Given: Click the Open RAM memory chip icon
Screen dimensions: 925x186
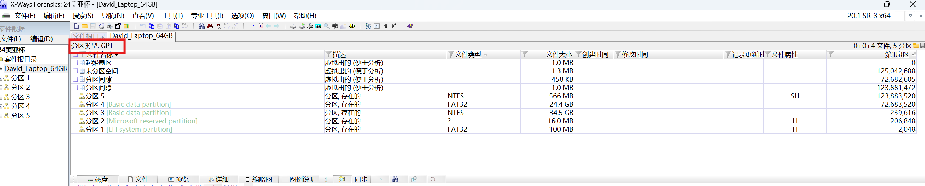Looking at the screenshot, I should 310,26.
